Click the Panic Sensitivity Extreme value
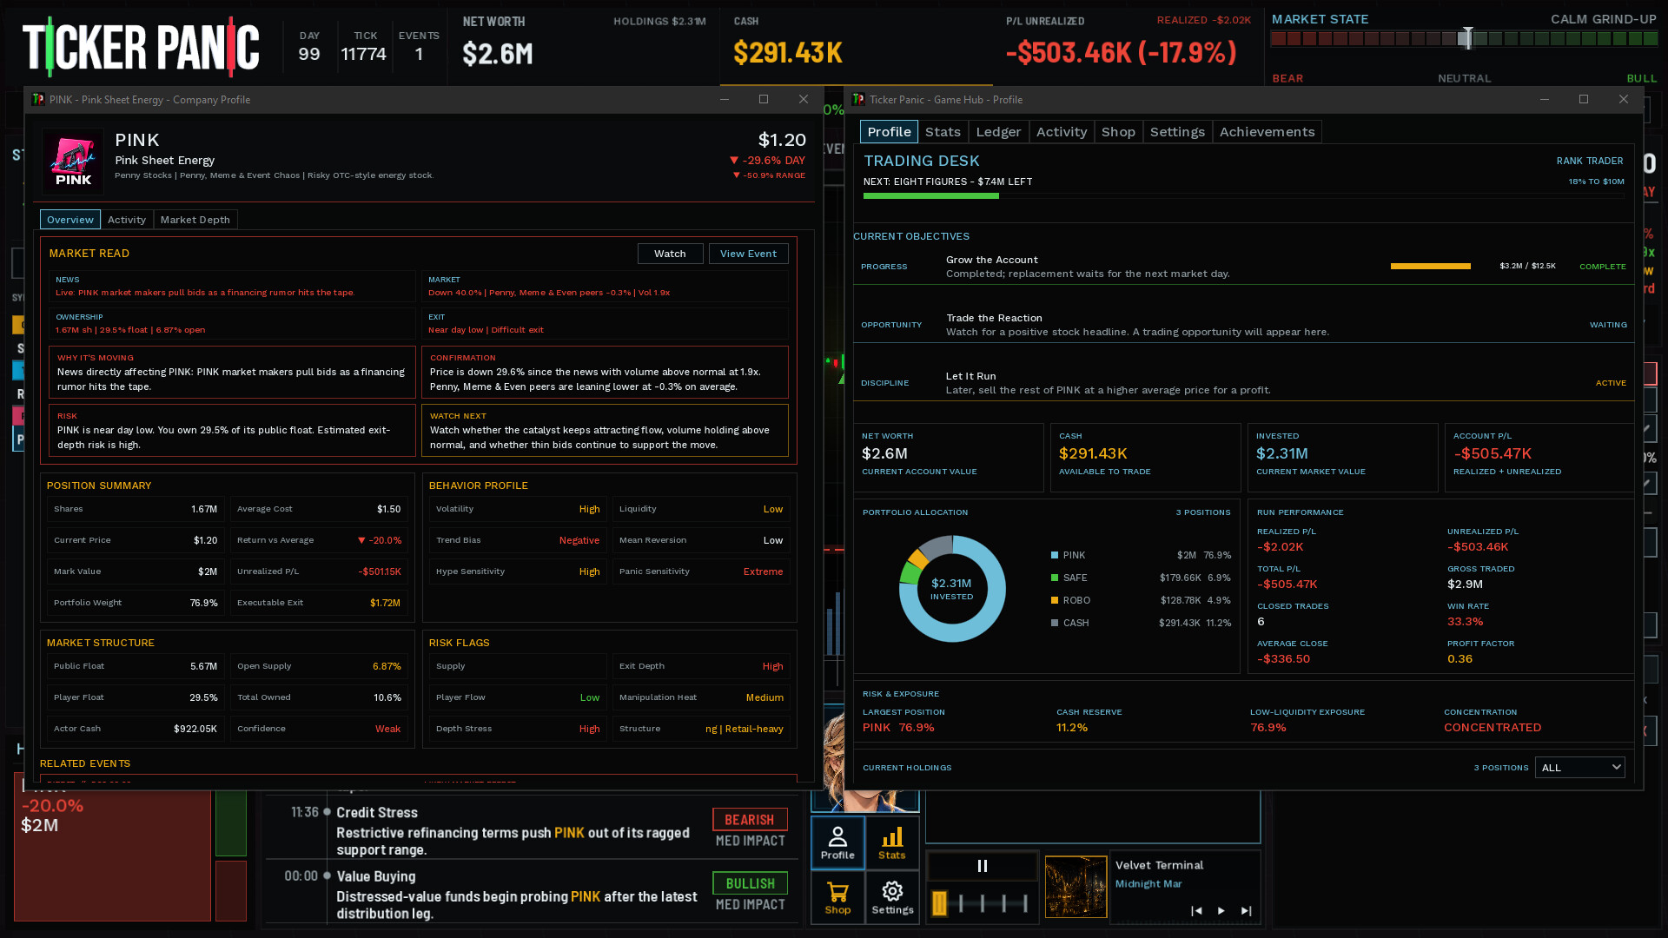Screen dimensions: 1668x938 (x=763, y=571)
